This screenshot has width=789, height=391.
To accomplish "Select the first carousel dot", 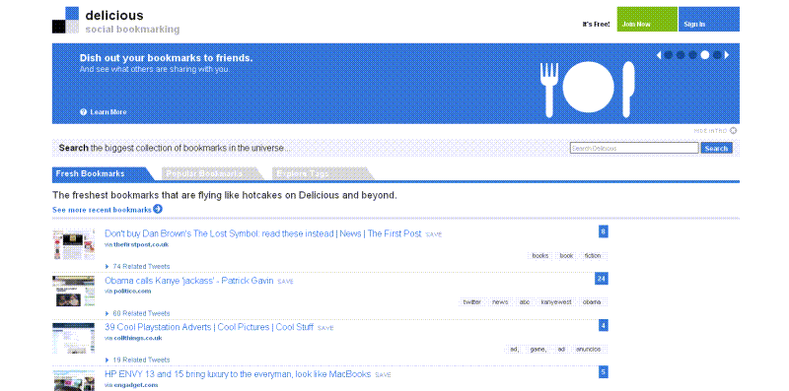I will [669, 55].
